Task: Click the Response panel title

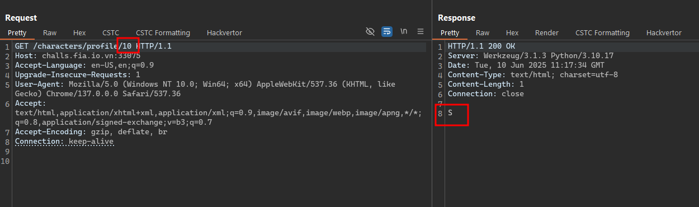Action: pyautogui.click(x=456, y=18)
